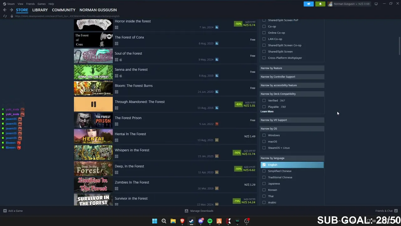Click the Steam logo menu icon
Screen dimensions: 401x226
coord(4,4)
